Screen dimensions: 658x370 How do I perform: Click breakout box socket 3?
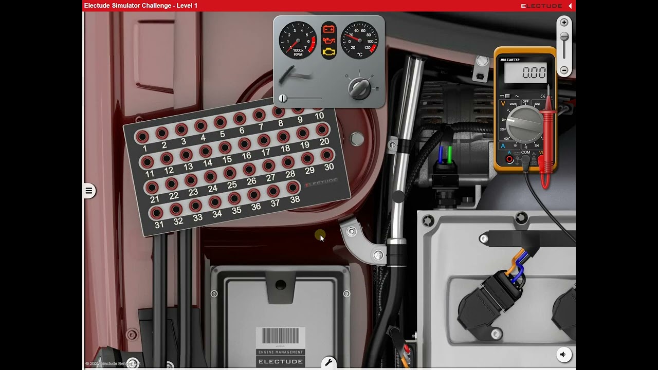click(x=181, y=129)
